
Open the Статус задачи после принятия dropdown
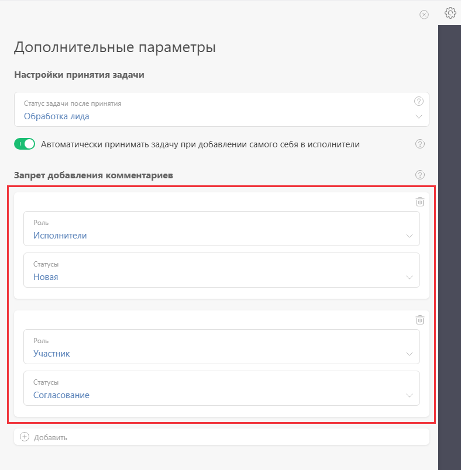pyautogui.click(x=222, y=109)
